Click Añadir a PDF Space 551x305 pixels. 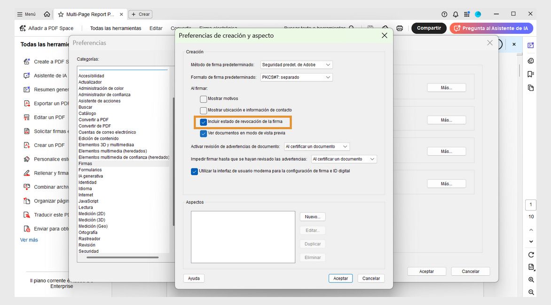coord(47,28)
